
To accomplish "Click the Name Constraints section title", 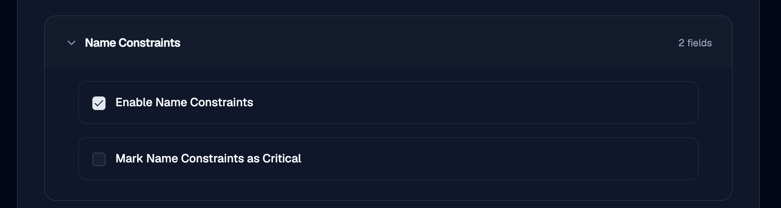I will point(133,43).
